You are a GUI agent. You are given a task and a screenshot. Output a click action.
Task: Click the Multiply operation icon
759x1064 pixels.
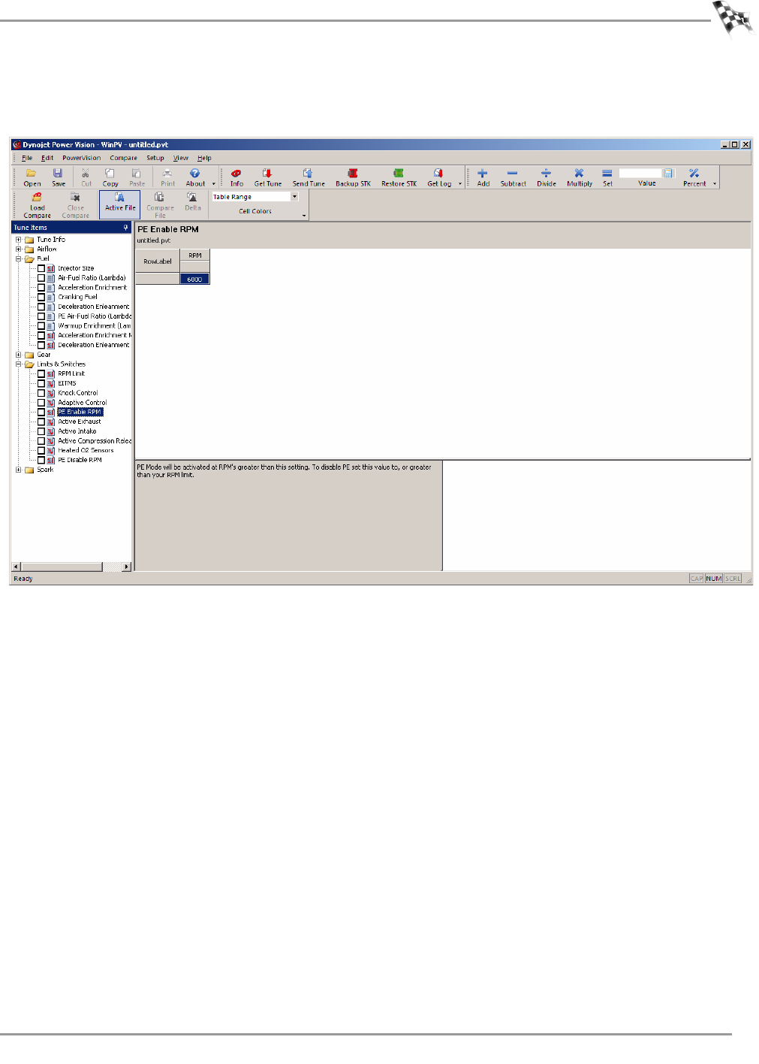point(580,177)
